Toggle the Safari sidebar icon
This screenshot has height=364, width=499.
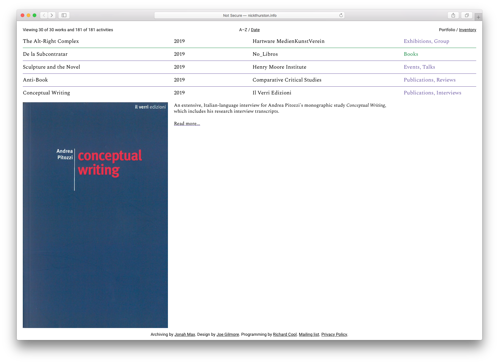point(64,15)
